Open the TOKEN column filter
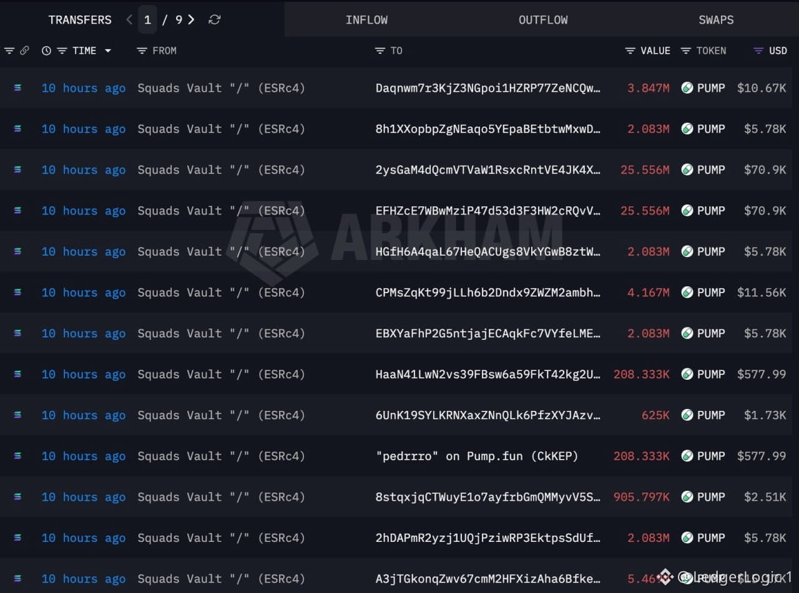 pos(685,51)
